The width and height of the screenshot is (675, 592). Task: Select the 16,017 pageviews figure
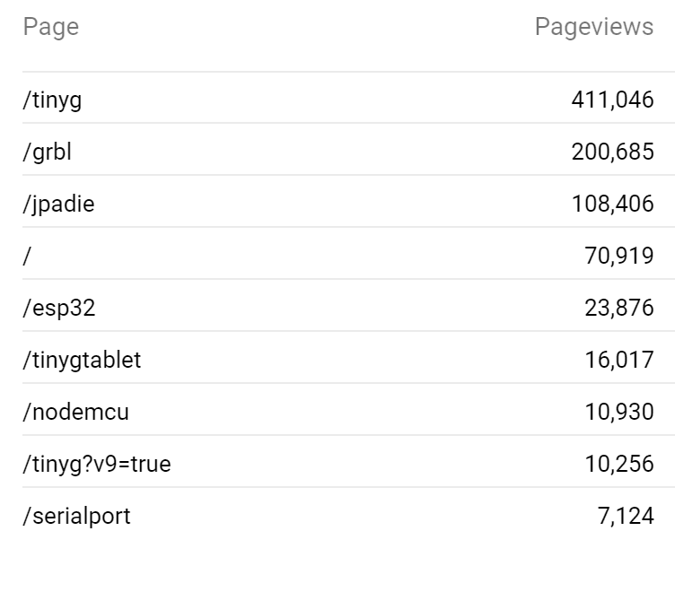618,360
